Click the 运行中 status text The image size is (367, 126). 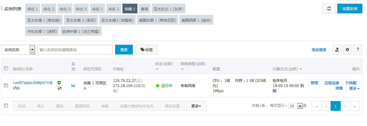coord(167,86)
